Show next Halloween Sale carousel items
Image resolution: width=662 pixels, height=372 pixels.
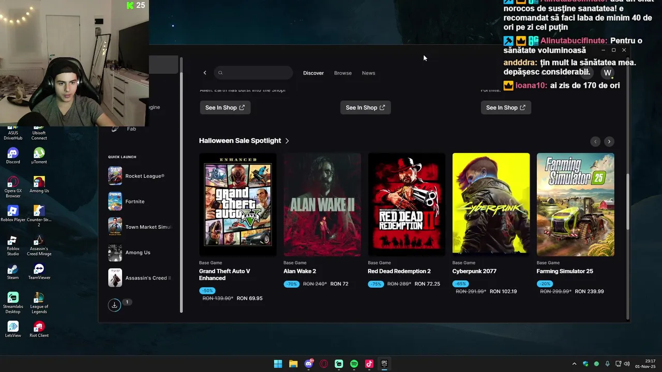coord(609,142)
